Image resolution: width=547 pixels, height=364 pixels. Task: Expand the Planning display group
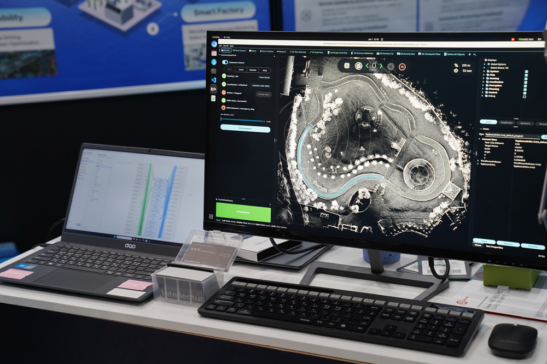pos(483,89)
